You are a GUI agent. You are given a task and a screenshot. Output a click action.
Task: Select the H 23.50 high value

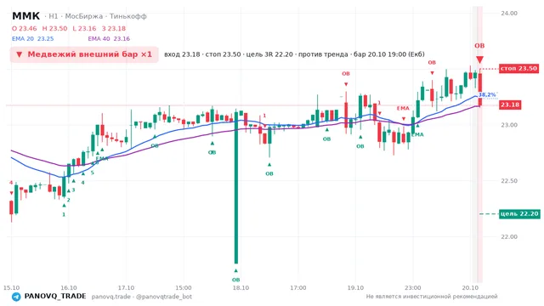(x=54, y=28)
